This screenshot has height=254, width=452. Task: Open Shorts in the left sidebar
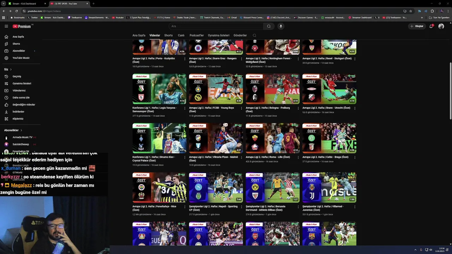coord(16,44)
